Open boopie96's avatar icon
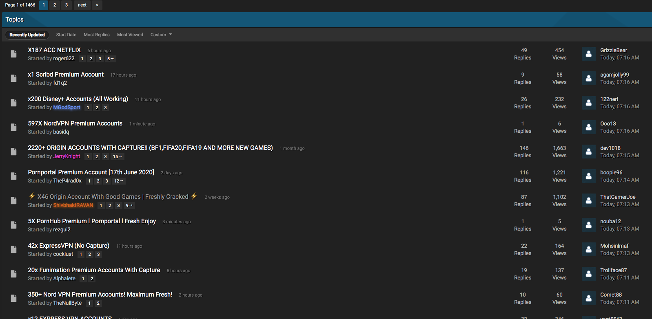The width and height of the screenshot is (652, 319). (x=588, y=176)
